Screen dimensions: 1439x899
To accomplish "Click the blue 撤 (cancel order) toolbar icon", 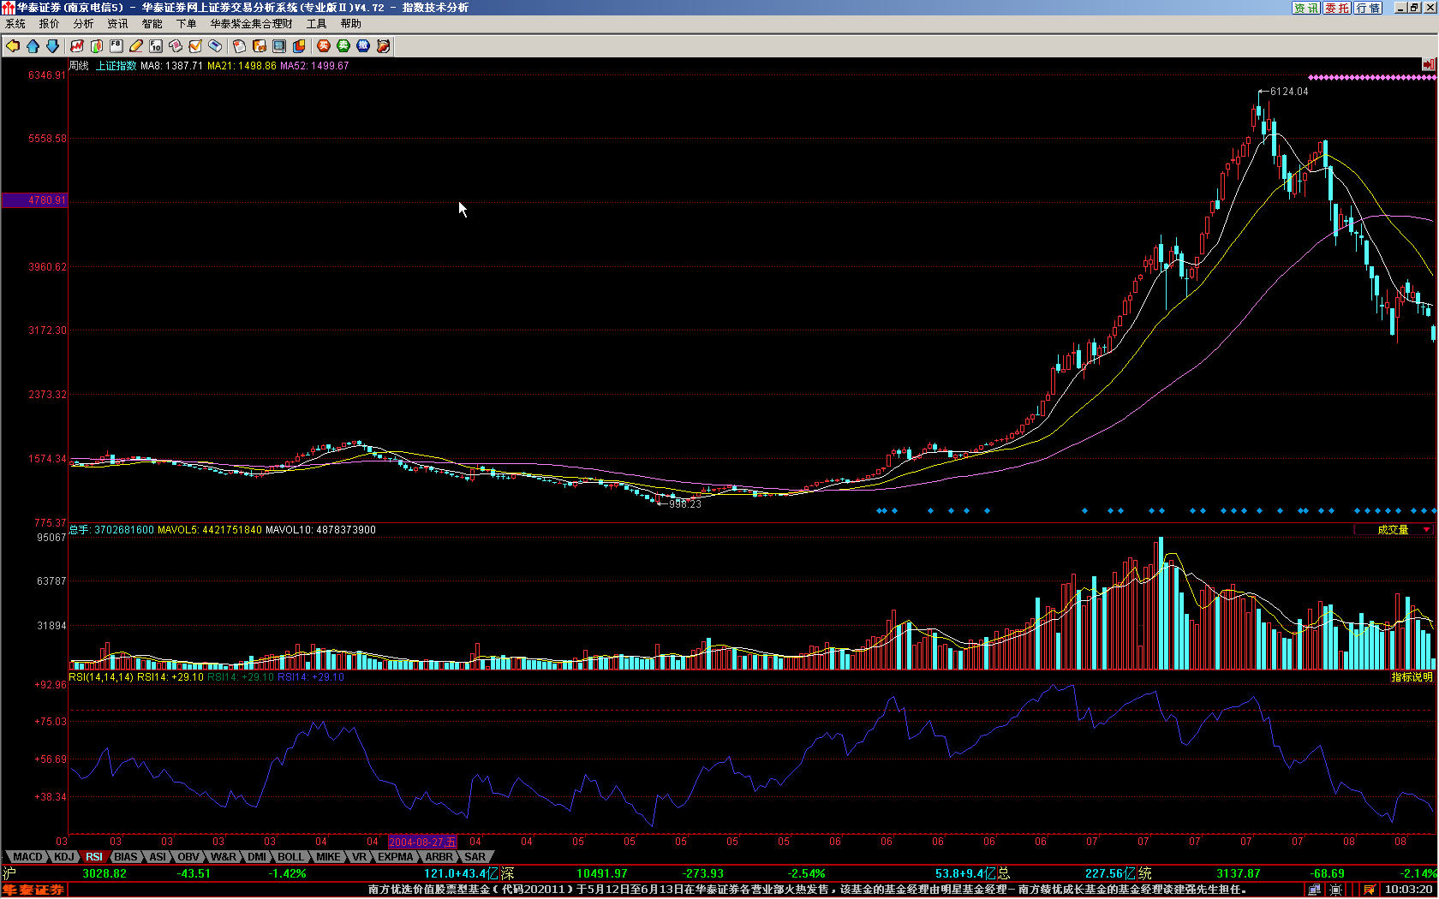I will point(363,46).
